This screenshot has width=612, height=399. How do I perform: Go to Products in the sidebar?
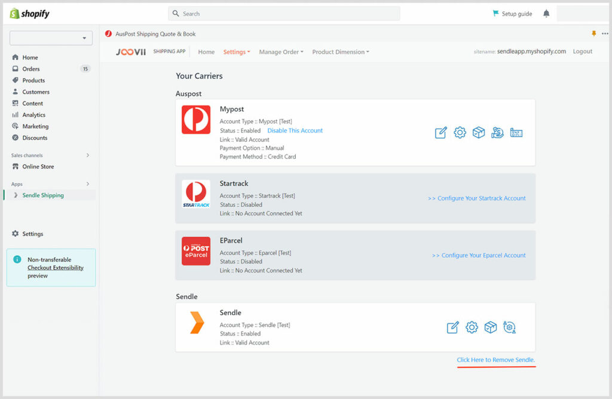[x=33, y=81]
